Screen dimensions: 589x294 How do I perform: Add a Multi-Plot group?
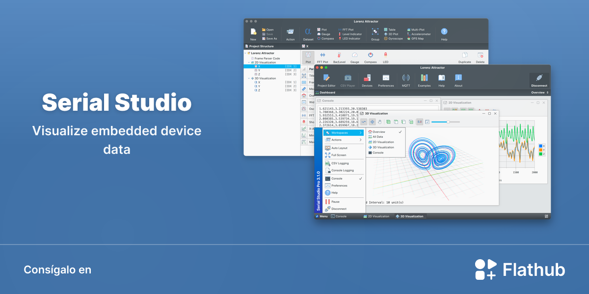pyautogui.click(x=416, y=29)
